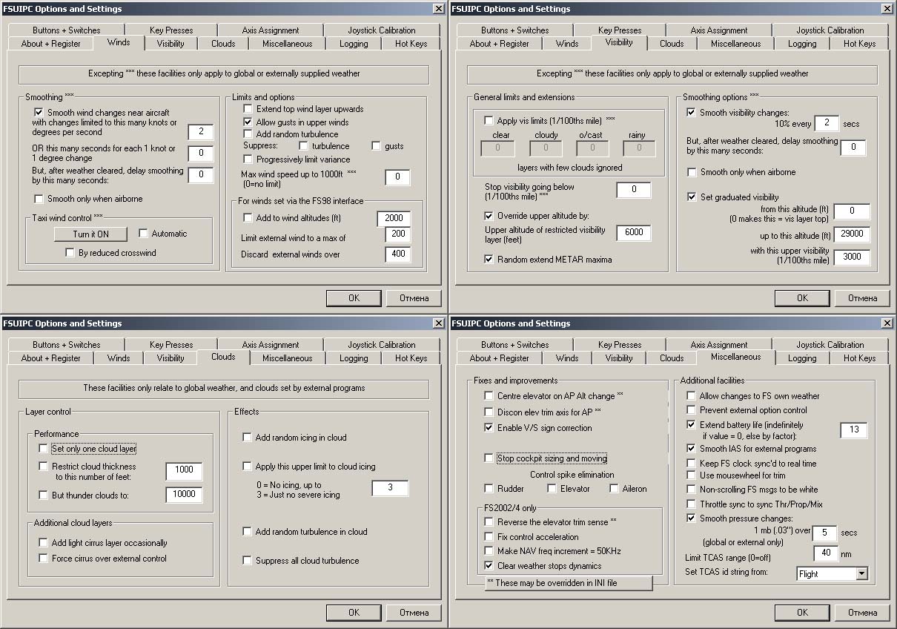Check 'Suppress all cloud turbulence'
This screenshot has width=897, height=629.
coord(248,561)
